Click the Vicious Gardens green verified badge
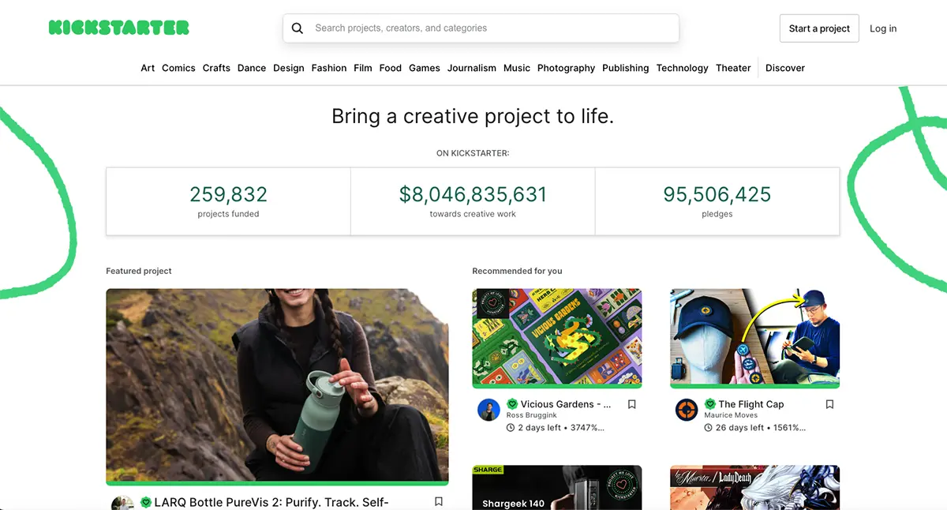The width and height of the screenshot is (947, 510). pyautogui.click(x=512, y=404)
